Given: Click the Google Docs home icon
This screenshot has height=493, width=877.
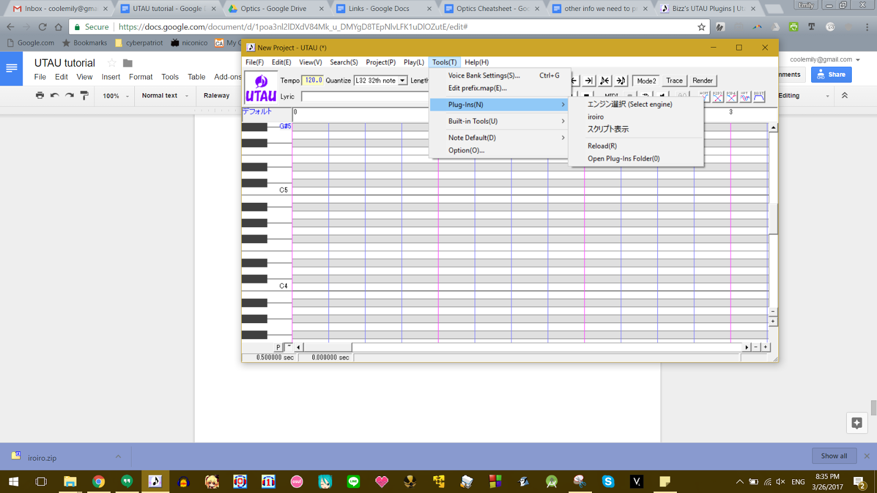Looking at the screenshot, I should pos(12,68).
